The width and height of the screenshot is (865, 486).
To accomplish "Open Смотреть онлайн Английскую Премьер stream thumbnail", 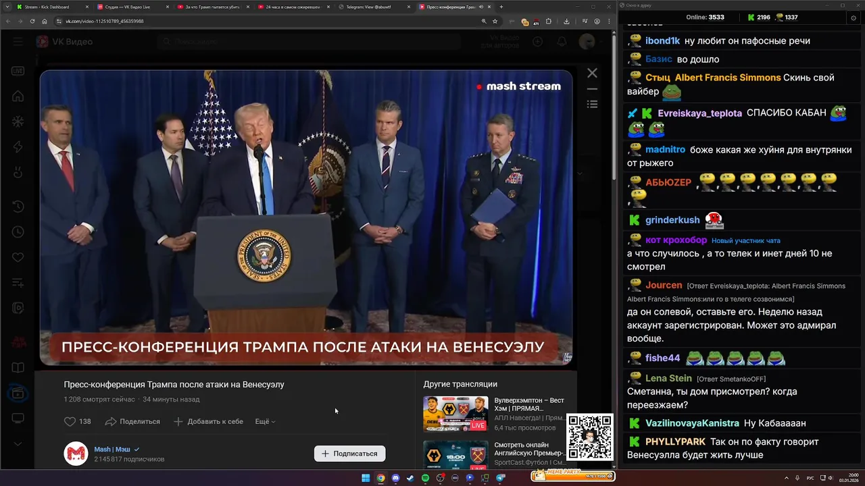I will 455,454.
